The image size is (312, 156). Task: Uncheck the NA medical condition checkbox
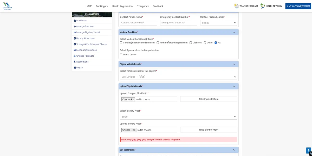tap(216, 43)
